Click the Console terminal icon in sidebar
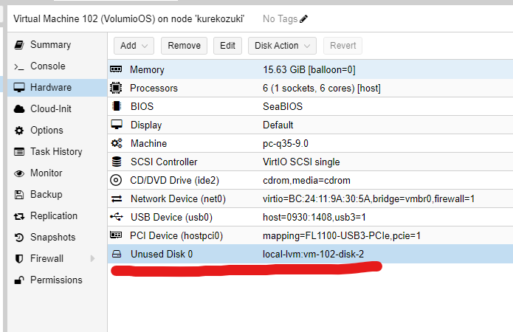This screenshot has height=332, width=513. 19,66
